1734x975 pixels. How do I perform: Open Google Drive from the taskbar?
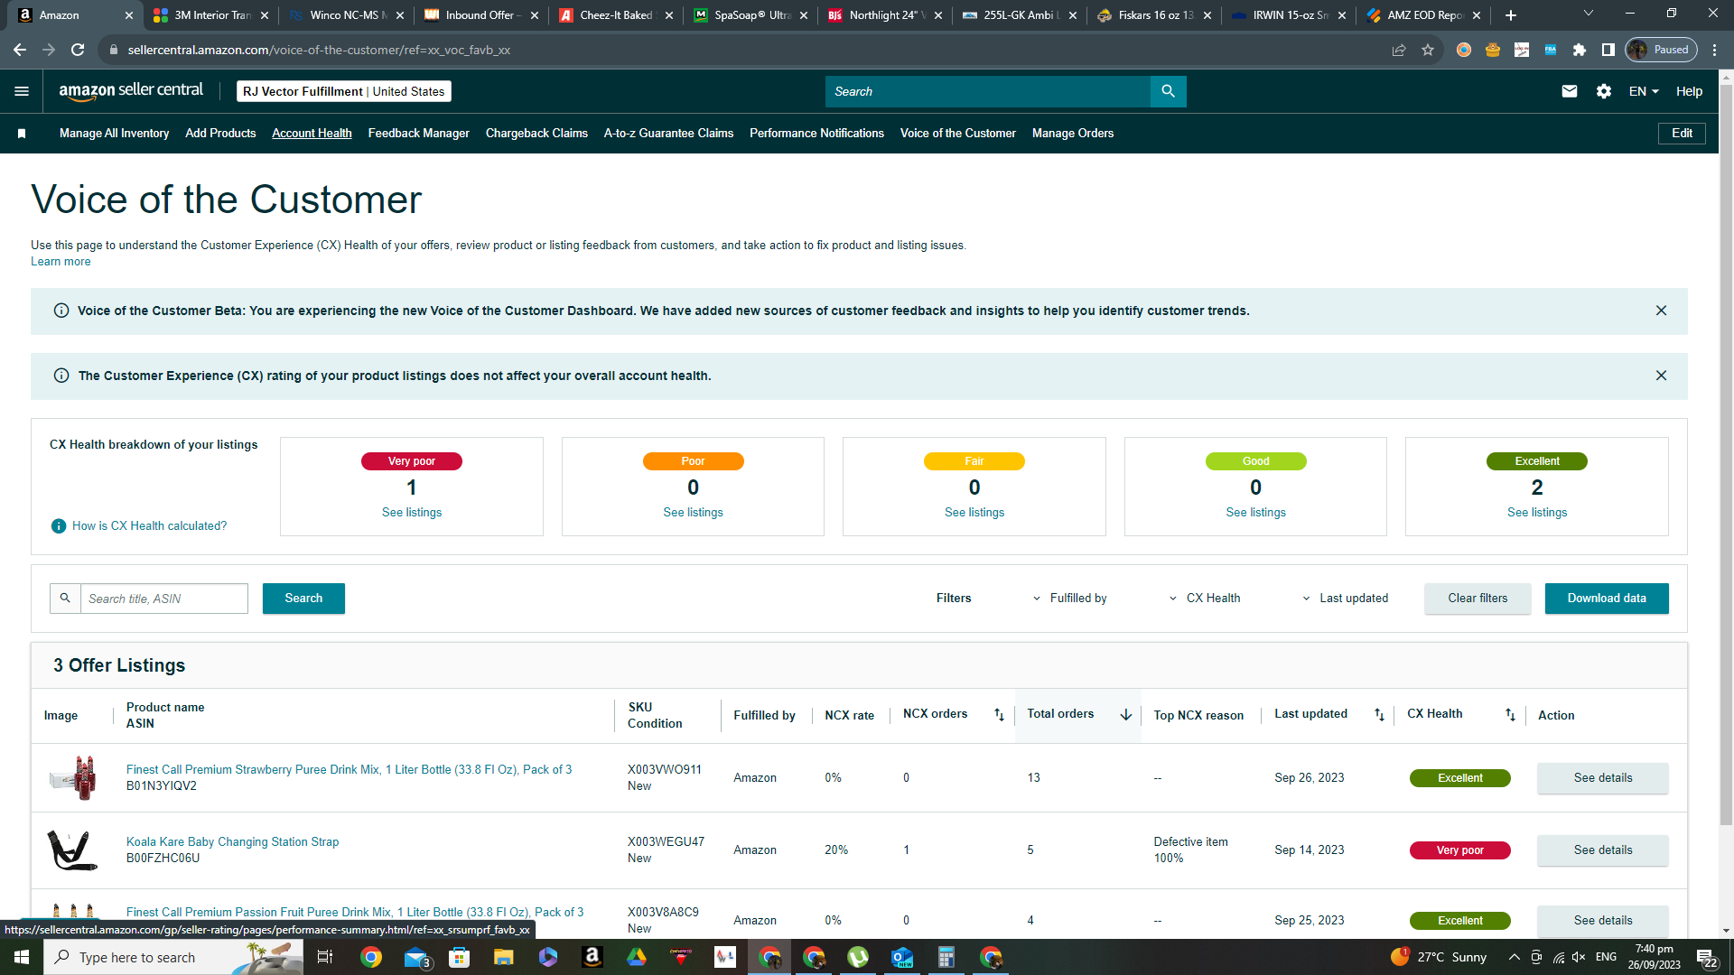pos(637,957)
